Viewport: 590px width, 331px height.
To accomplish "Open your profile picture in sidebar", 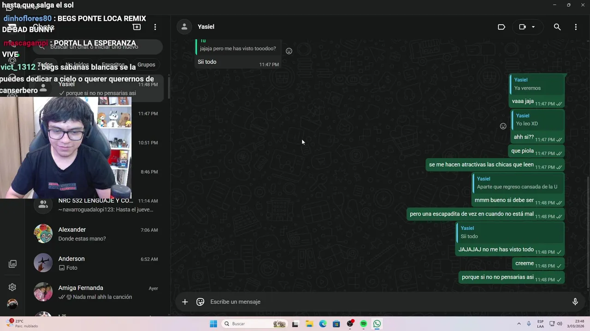I will point(12,304).
